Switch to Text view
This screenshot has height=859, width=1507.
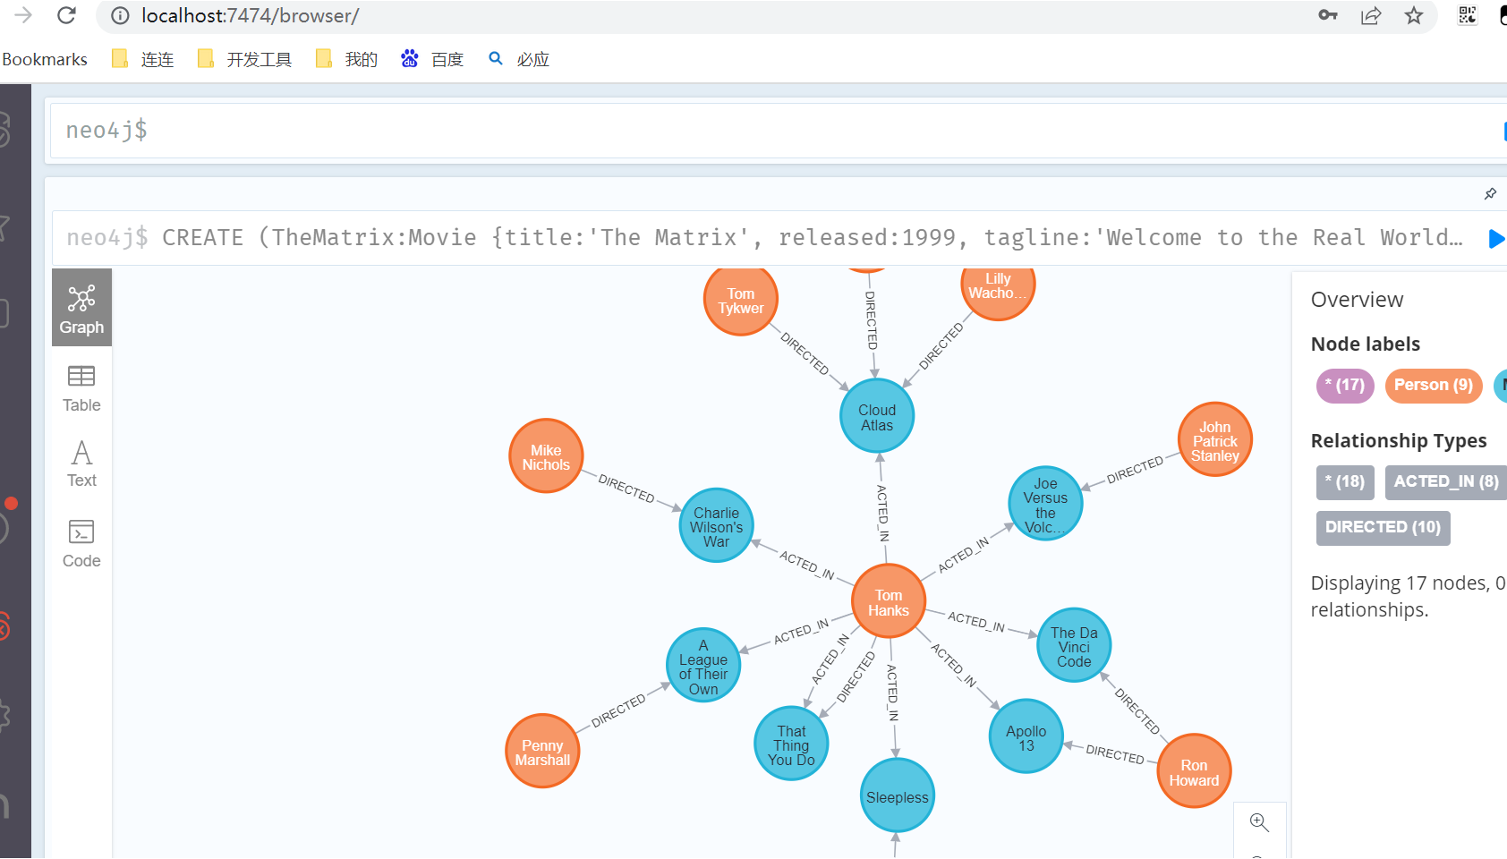81,464
